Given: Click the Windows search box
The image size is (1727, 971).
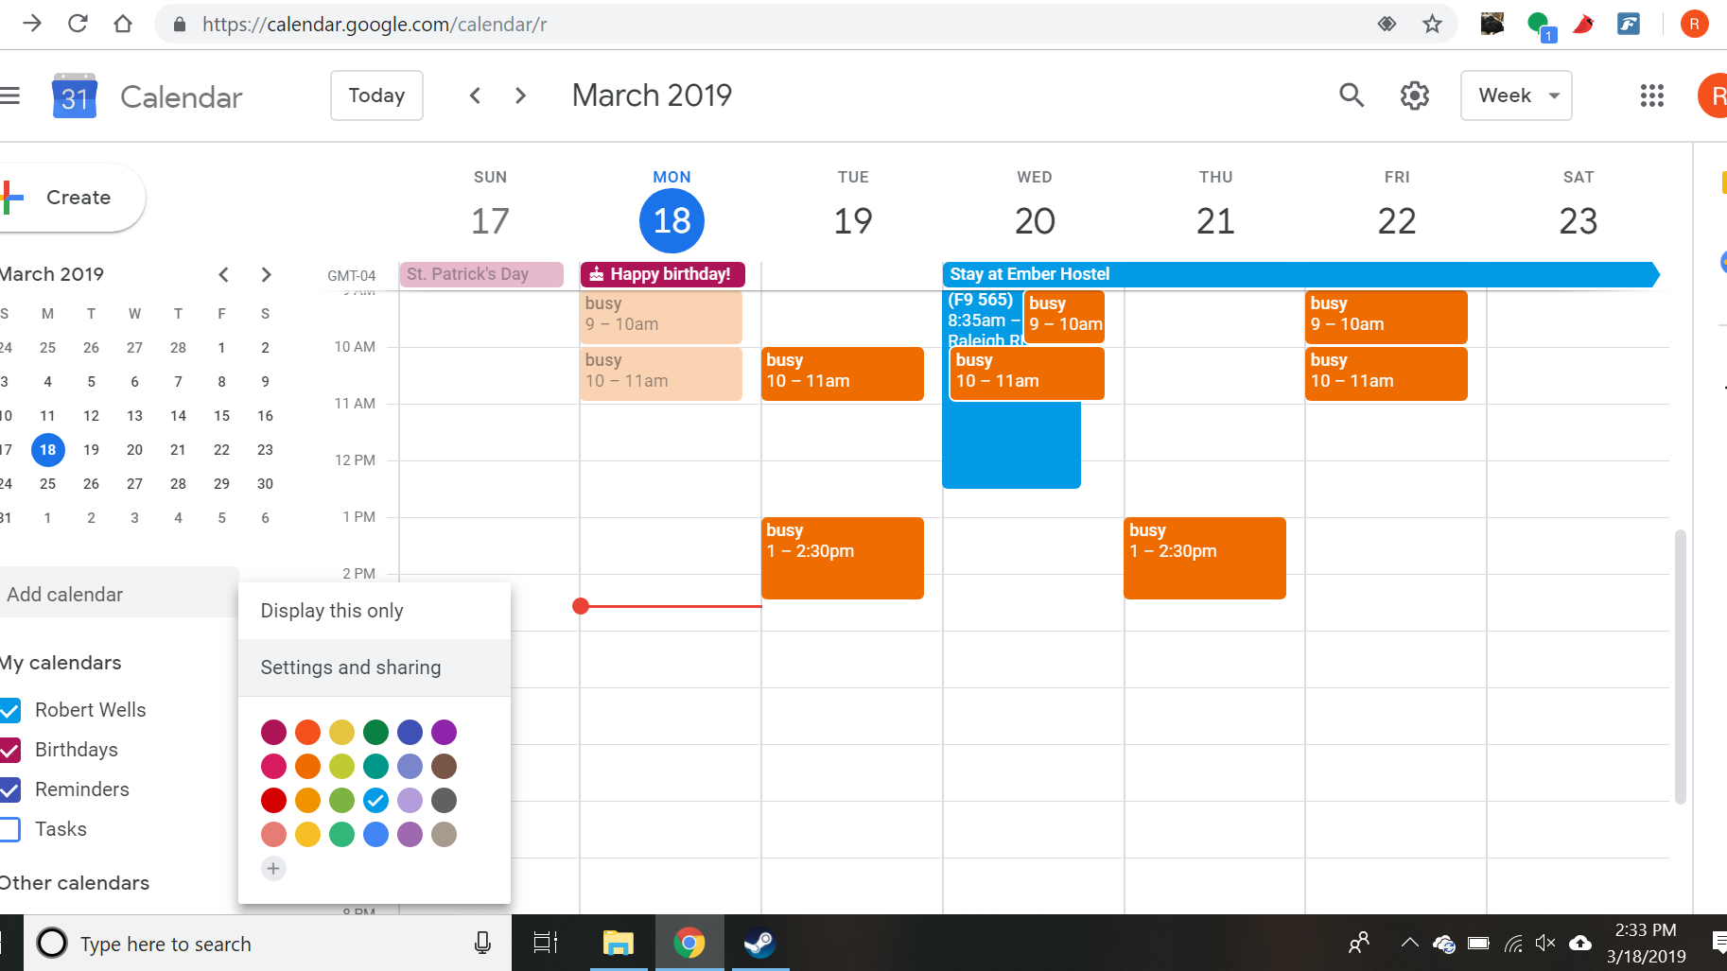Looking at the screenshot, I should click(x=268, y=943).
